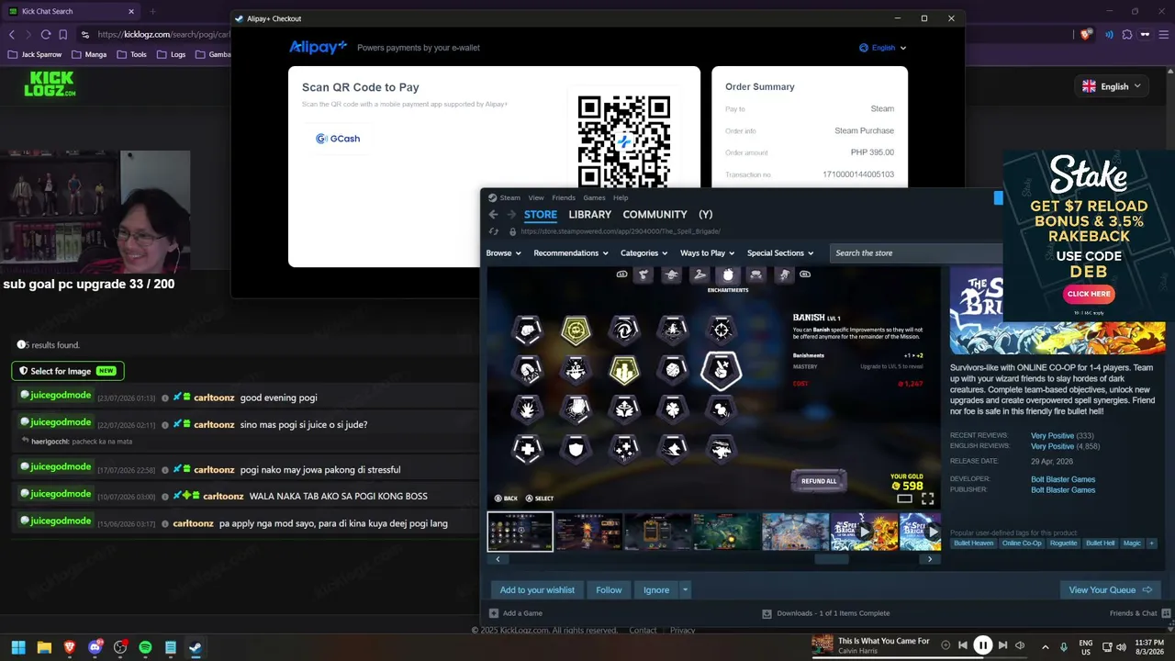Open the Steam app from the Windows taskbar

195,647
